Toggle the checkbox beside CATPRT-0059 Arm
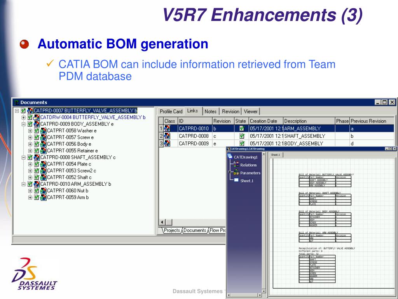 click(x=37, y=197)
